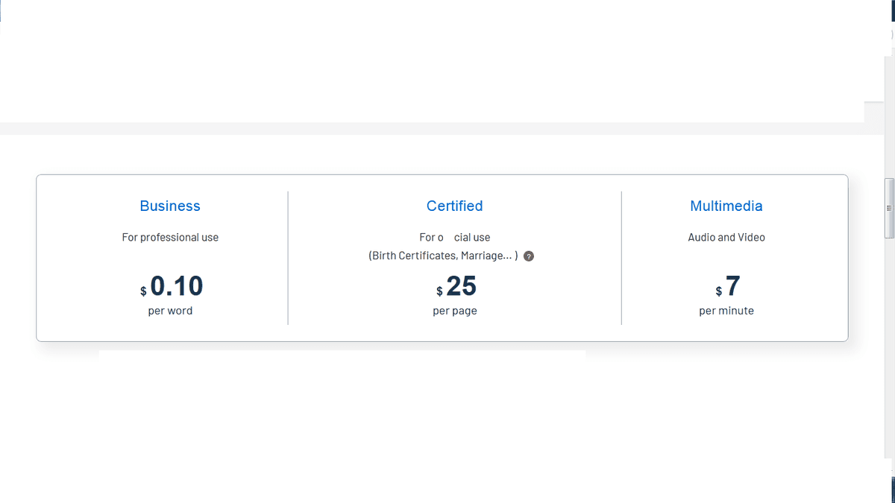Viewport: 895px width, 503px height.
Task: Open the Multimedia pricing heading
Action: click(726, 206)
